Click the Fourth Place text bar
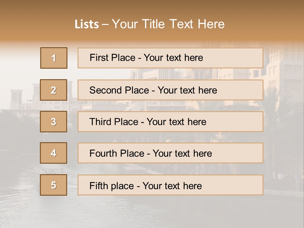Screen dimensions: 304x228 tap(170, 153)
